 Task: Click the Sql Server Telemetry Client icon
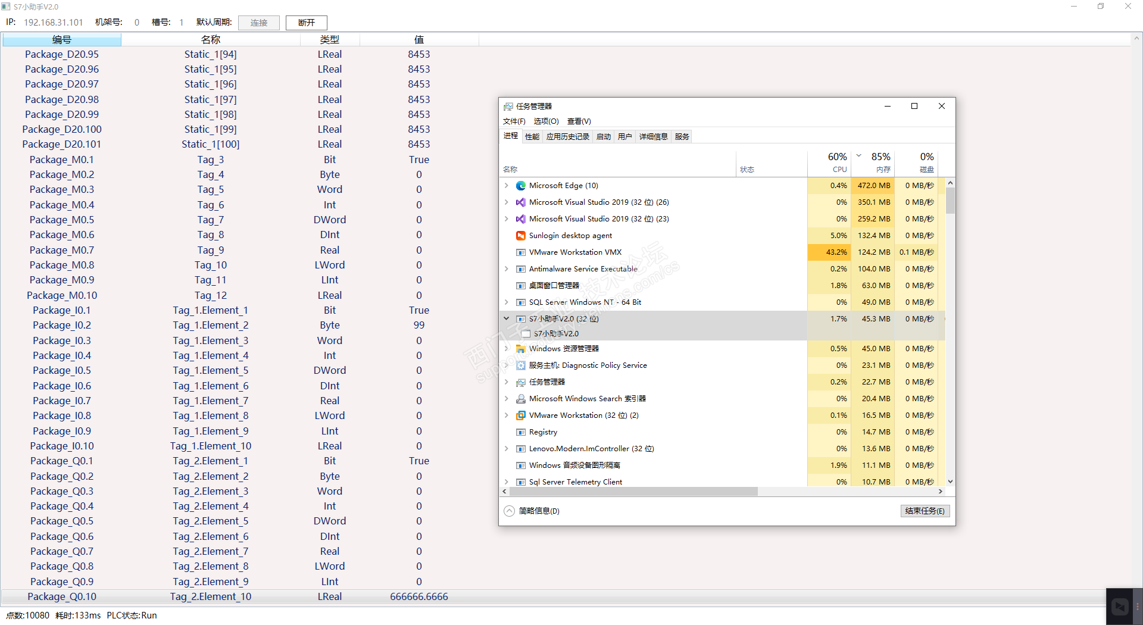(x=521, y=482)
